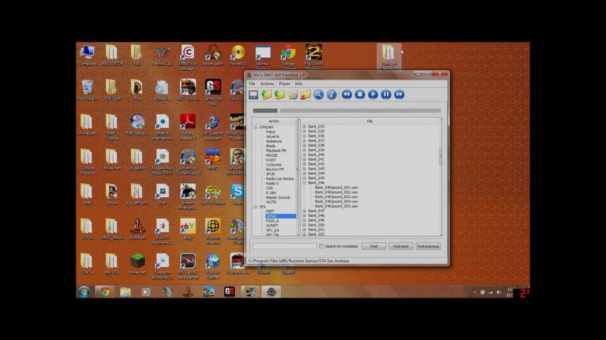This screenshot has height=340, width=606.
Task: Select the PowerISO desktop icon
Action: 238,56
